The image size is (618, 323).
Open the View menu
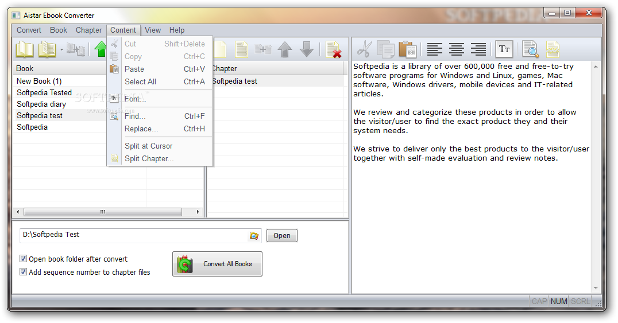coord(153,30)
